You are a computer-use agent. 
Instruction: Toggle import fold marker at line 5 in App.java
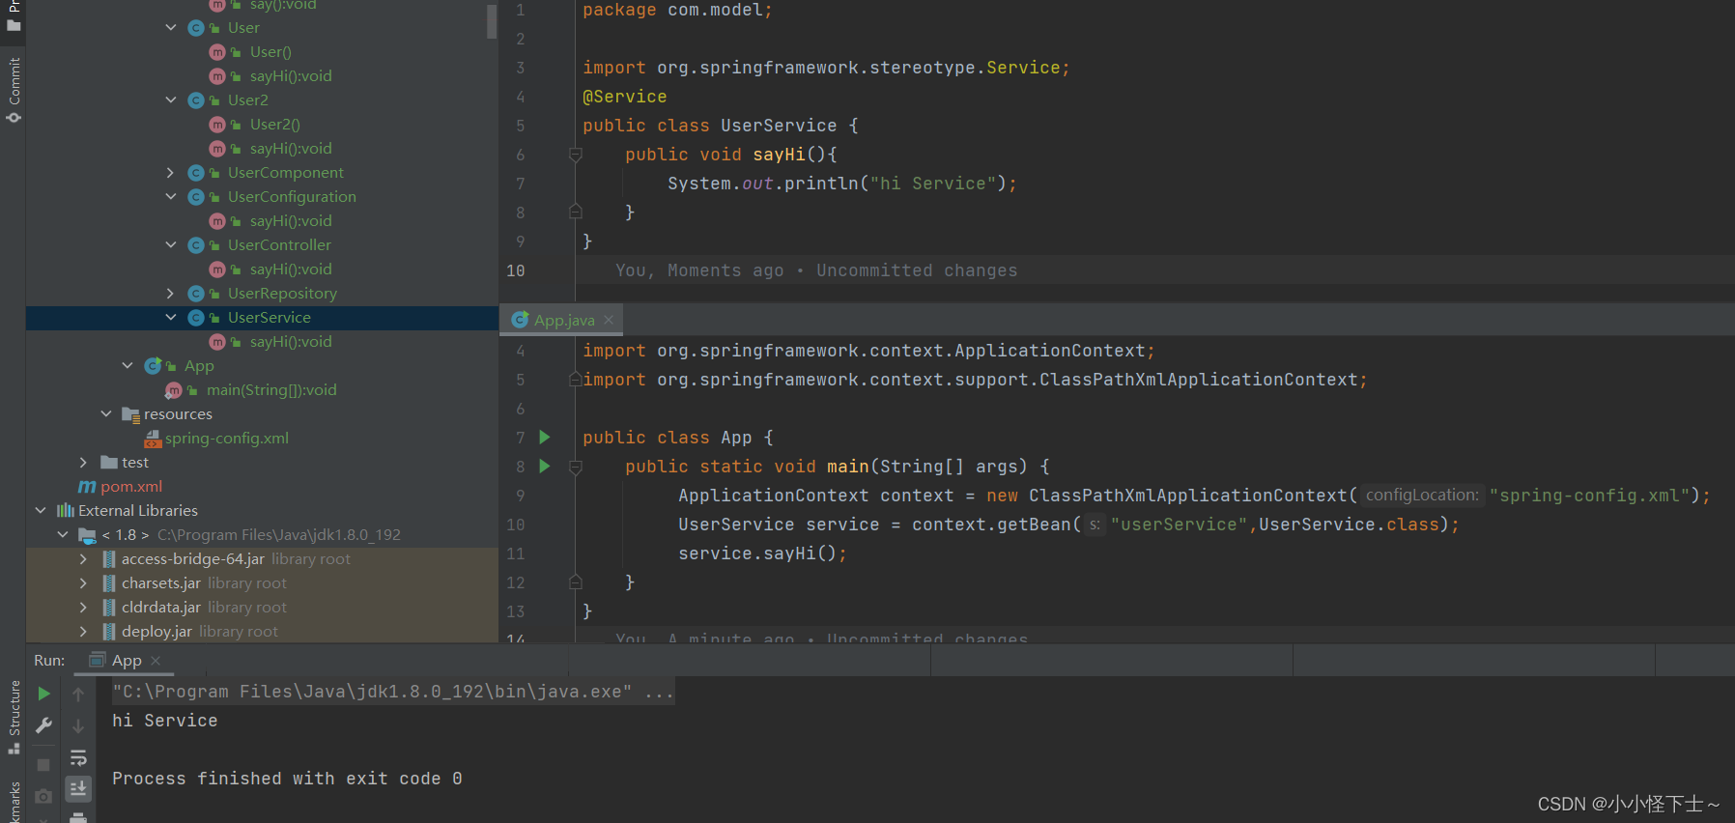coord(576,380)
